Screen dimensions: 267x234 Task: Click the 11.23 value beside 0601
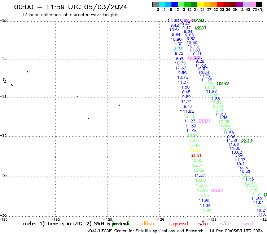point(190,121)
